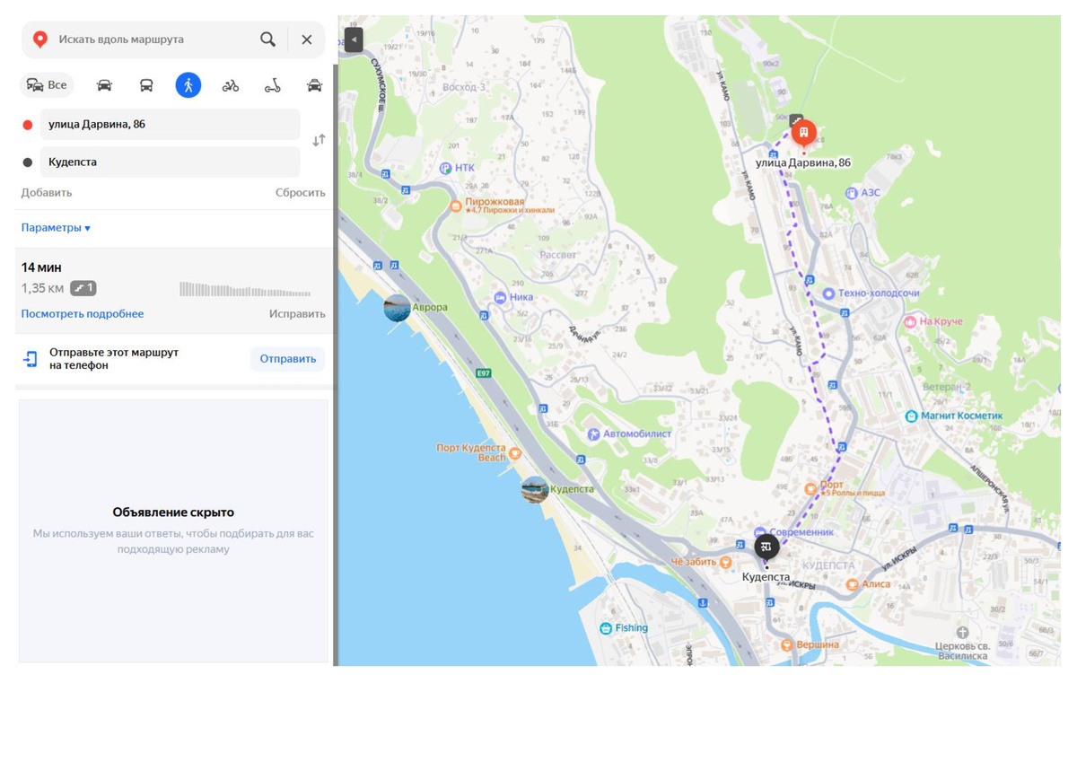1077x762 pixels.
Task: Click the search magnifier icon
Action: click(x=267, y=39)
